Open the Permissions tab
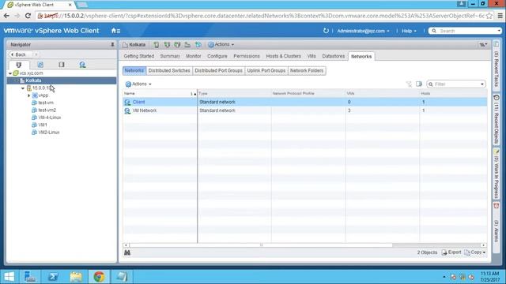This screenshot has height=284, width=506. tap(247, 56)
